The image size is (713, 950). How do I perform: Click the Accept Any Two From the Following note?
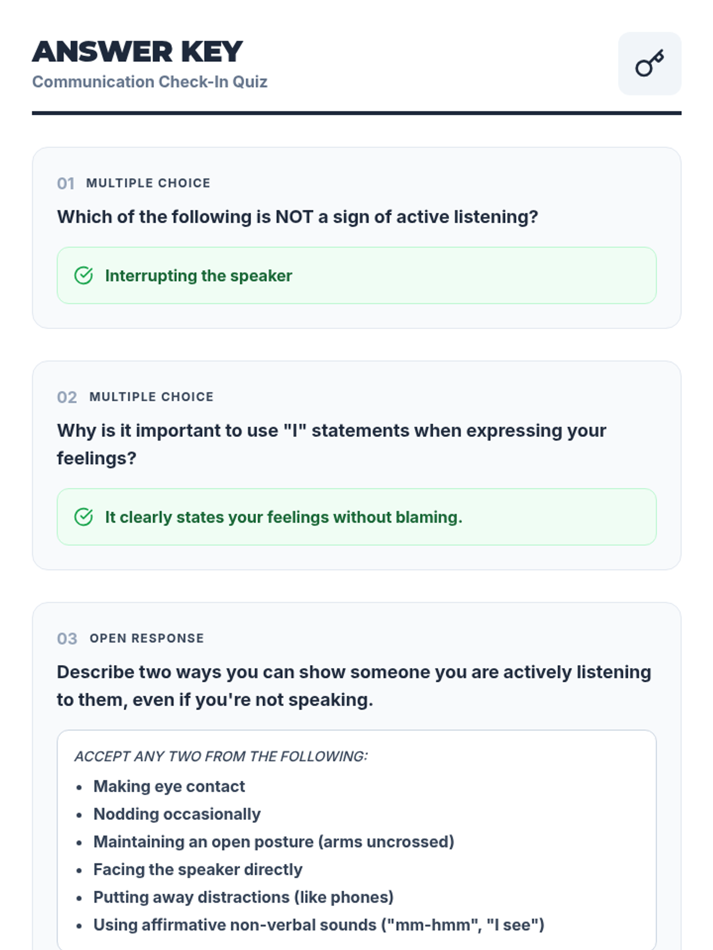coord(221,756)
